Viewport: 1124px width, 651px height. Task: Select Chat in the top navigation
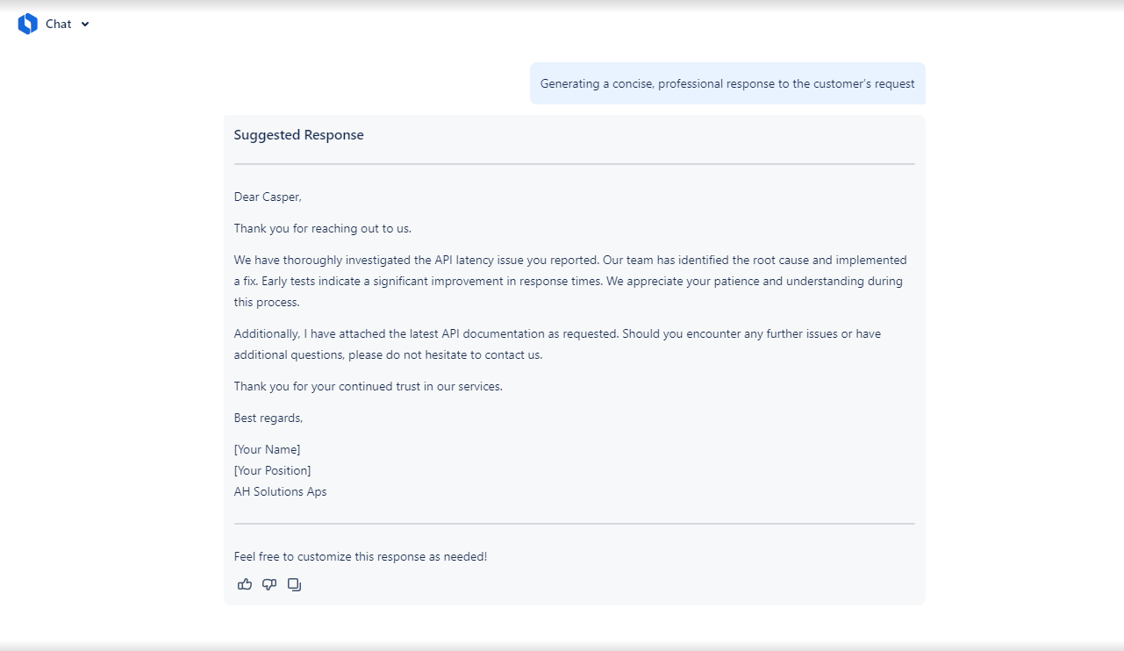pos(59,24)
